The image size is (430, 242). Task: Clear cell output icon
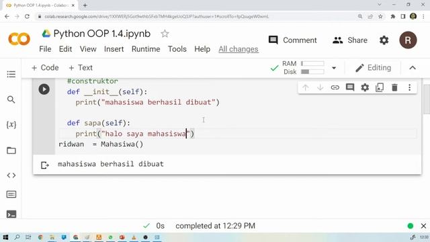[x=45, y=165]
